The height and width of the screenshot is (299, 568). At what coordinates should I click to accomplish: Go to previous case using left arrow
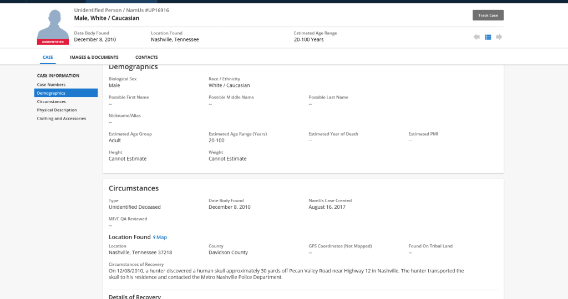click(x=476, y=37)
